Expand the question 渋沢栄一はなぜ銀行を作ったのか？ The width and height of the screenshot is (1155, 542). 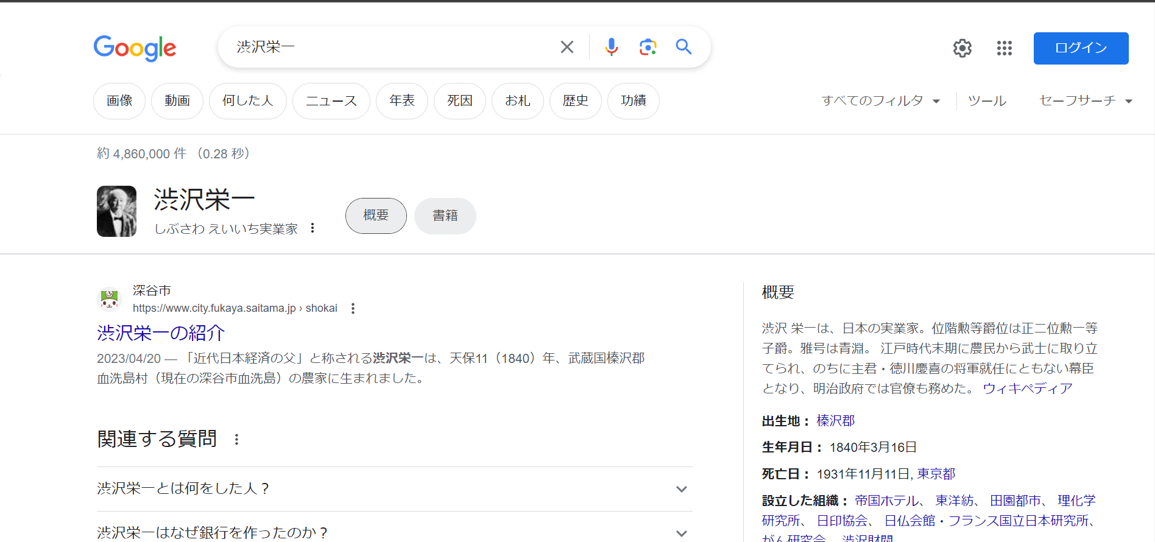(395, 532)
